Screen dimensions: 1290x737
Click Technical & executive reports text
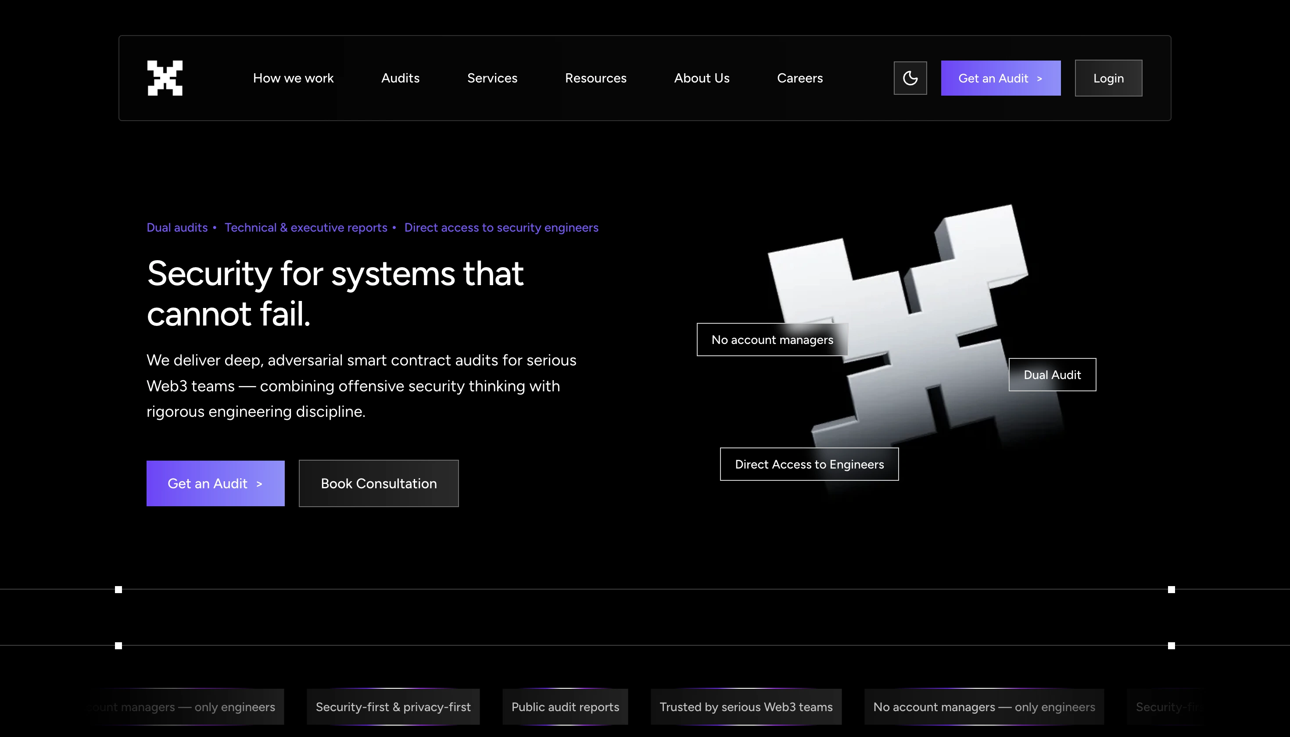pyautogui.click(x=306, y=227)
